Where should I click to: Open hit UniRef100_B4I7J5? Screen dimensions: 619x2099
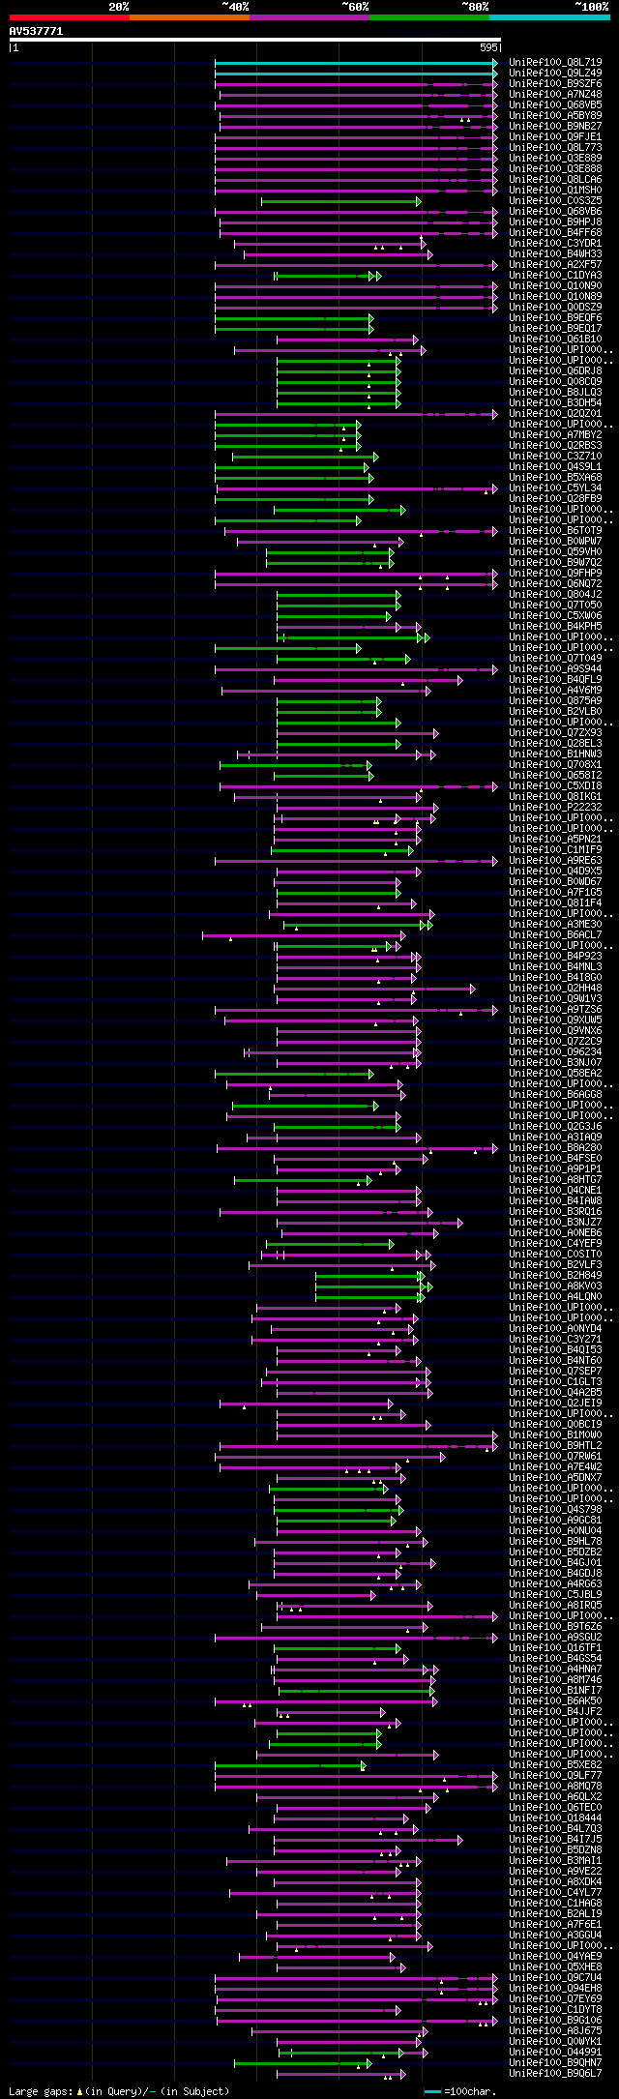tap(555, 1840)
